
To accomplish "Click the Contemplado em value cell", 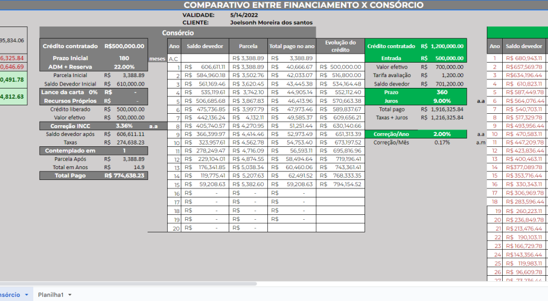I will pos(124,150).
